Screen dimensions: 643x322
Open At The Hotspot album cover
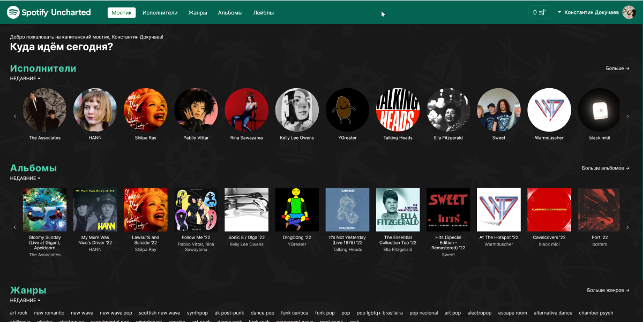coord(499,209)
